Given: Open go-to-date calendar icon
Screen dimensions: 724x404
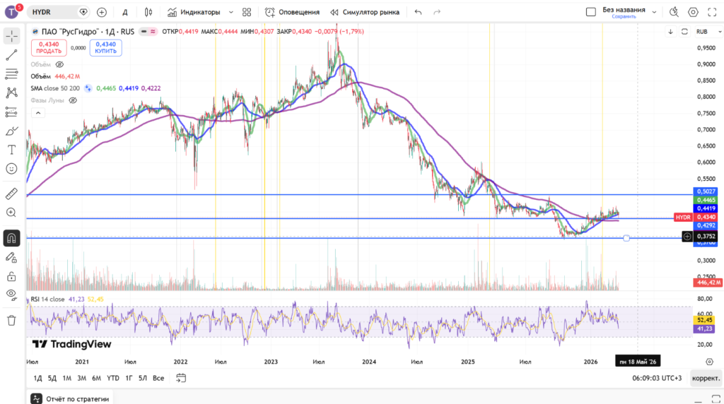Looking at the screenshot, I should click(181, 378).
